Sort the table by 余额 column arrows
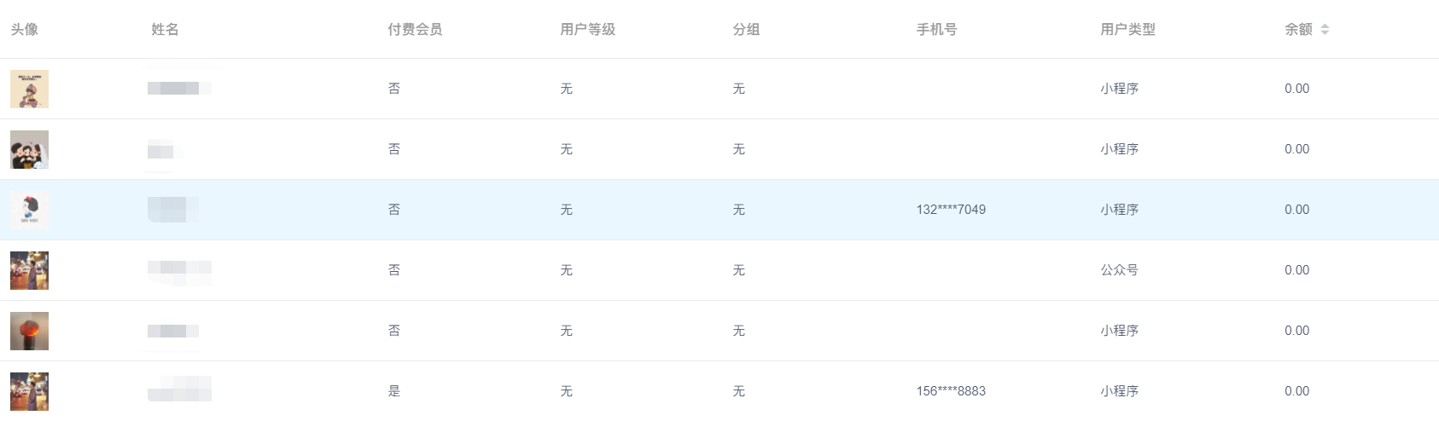The height and width of the screenshot is (421, 1439). (1325, 29)
